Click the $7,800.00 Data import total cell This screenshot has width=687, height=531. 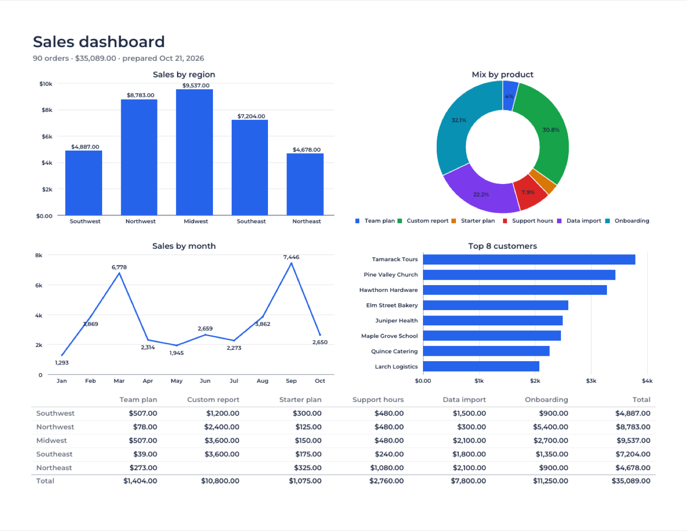click(468, 481)
